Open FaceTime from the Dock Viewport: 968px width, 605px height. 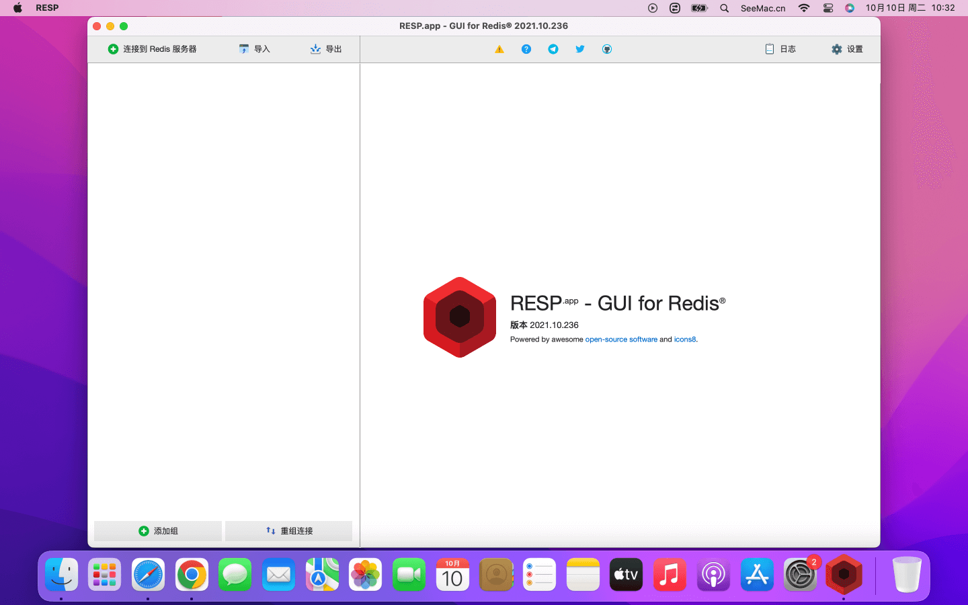tap(409, 575)
